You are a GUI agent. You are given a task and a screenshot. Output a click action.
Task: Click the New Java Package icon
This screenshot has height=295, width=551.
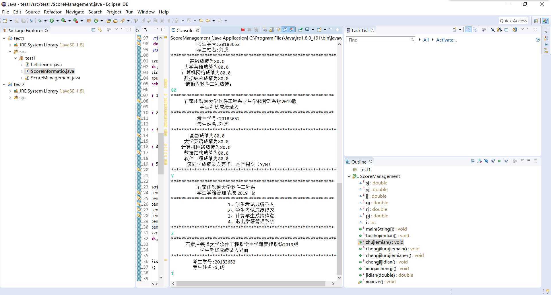[x=89, y=21]
